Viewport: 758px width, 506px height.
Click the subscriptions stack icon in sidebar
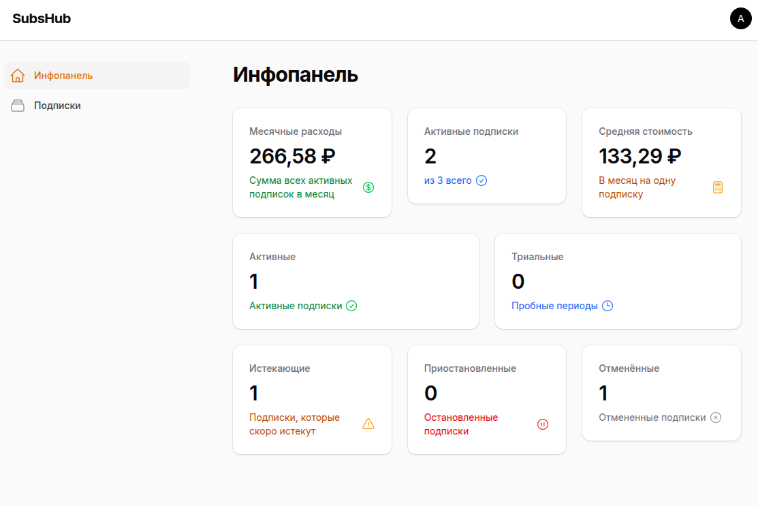18,106
